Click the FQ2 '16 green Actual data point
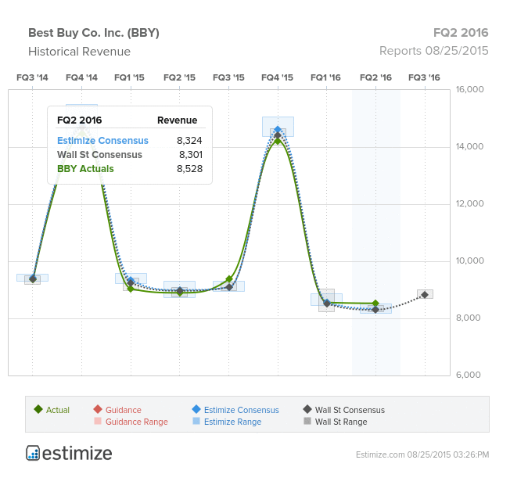The width and height of the screenshot is (528, 485). [375, 304]
